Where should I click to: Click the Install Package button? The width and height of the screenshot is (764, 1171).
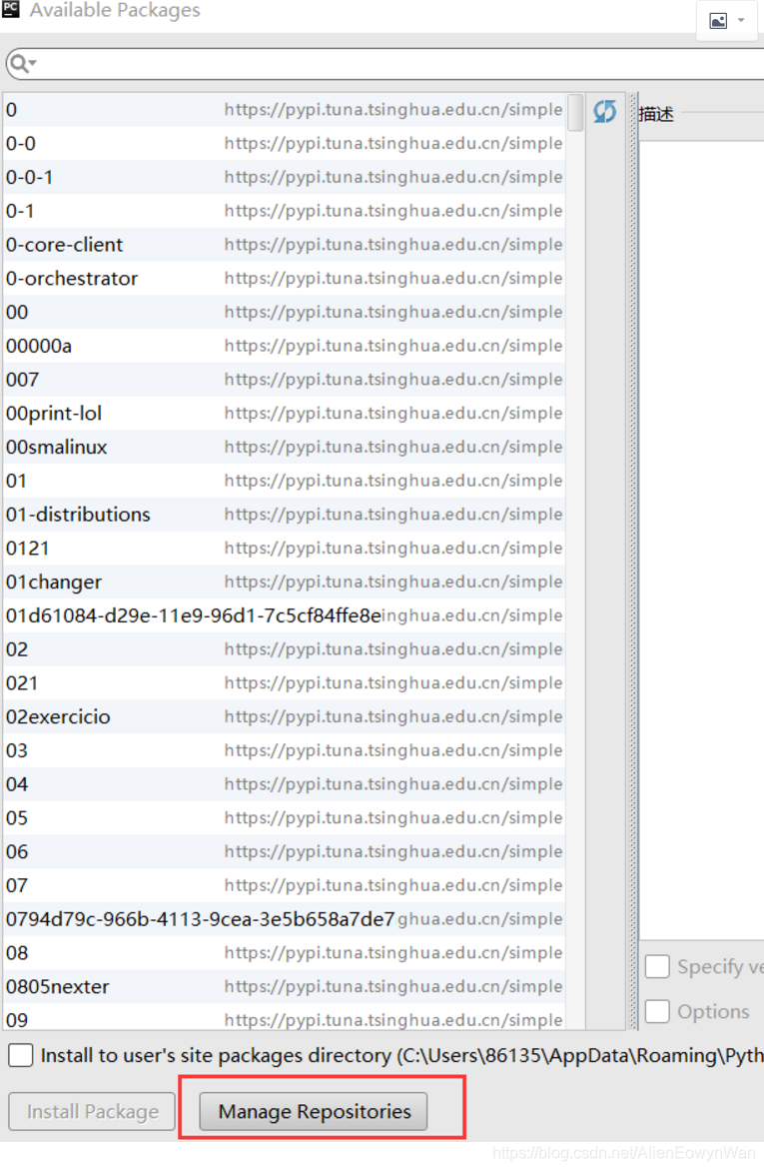pyautogui.click(x=92, y=1111)
